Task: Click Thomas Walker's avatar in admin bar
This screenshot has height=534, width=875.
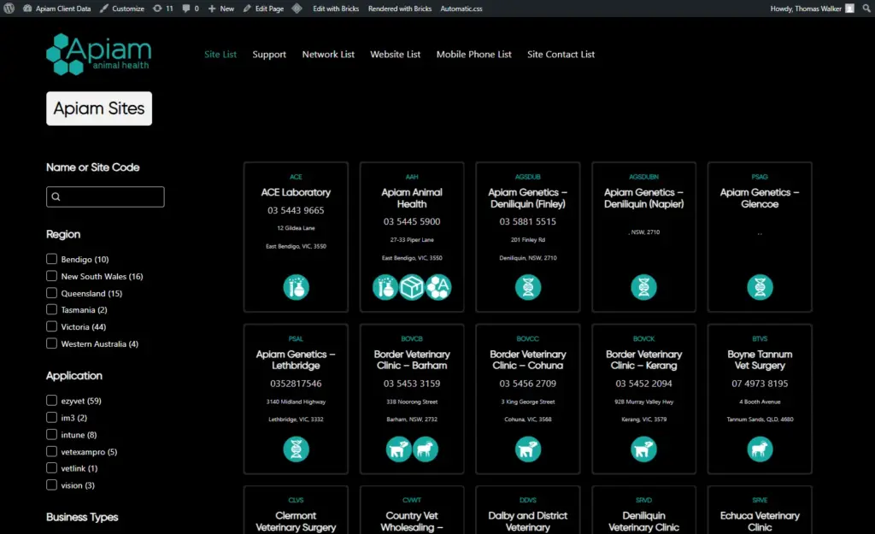Action: (849, 9)
